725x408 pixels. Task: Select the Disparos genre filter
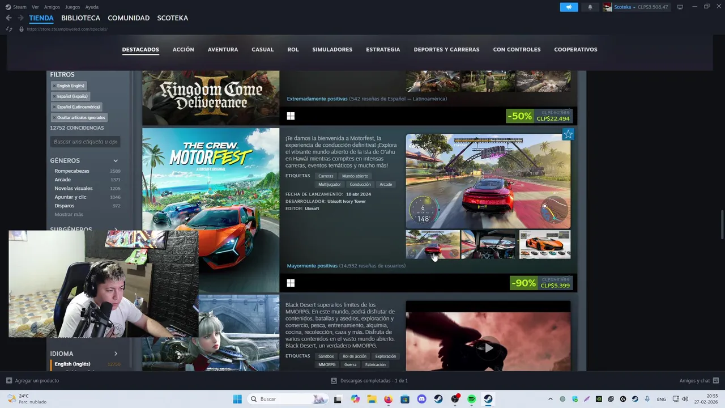87,206
